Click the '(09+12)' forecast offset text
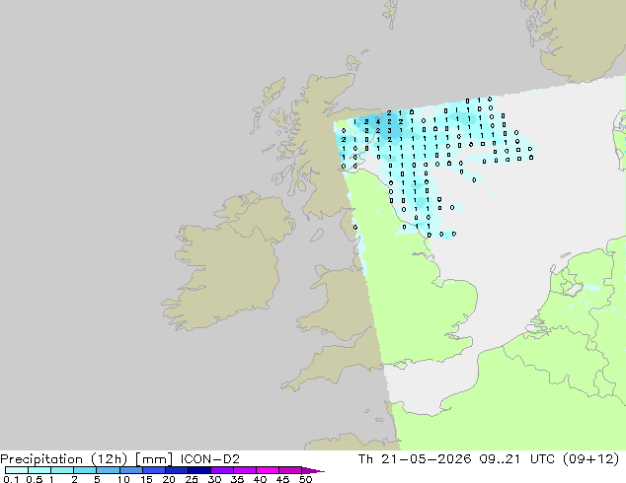626x483 pixels. [x=590, y=459]
